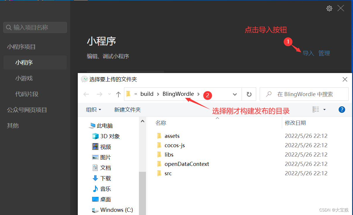Viewport: 353px width, 215px height.
Task: Click the view layout icon in toolbar
Action: 316,110
